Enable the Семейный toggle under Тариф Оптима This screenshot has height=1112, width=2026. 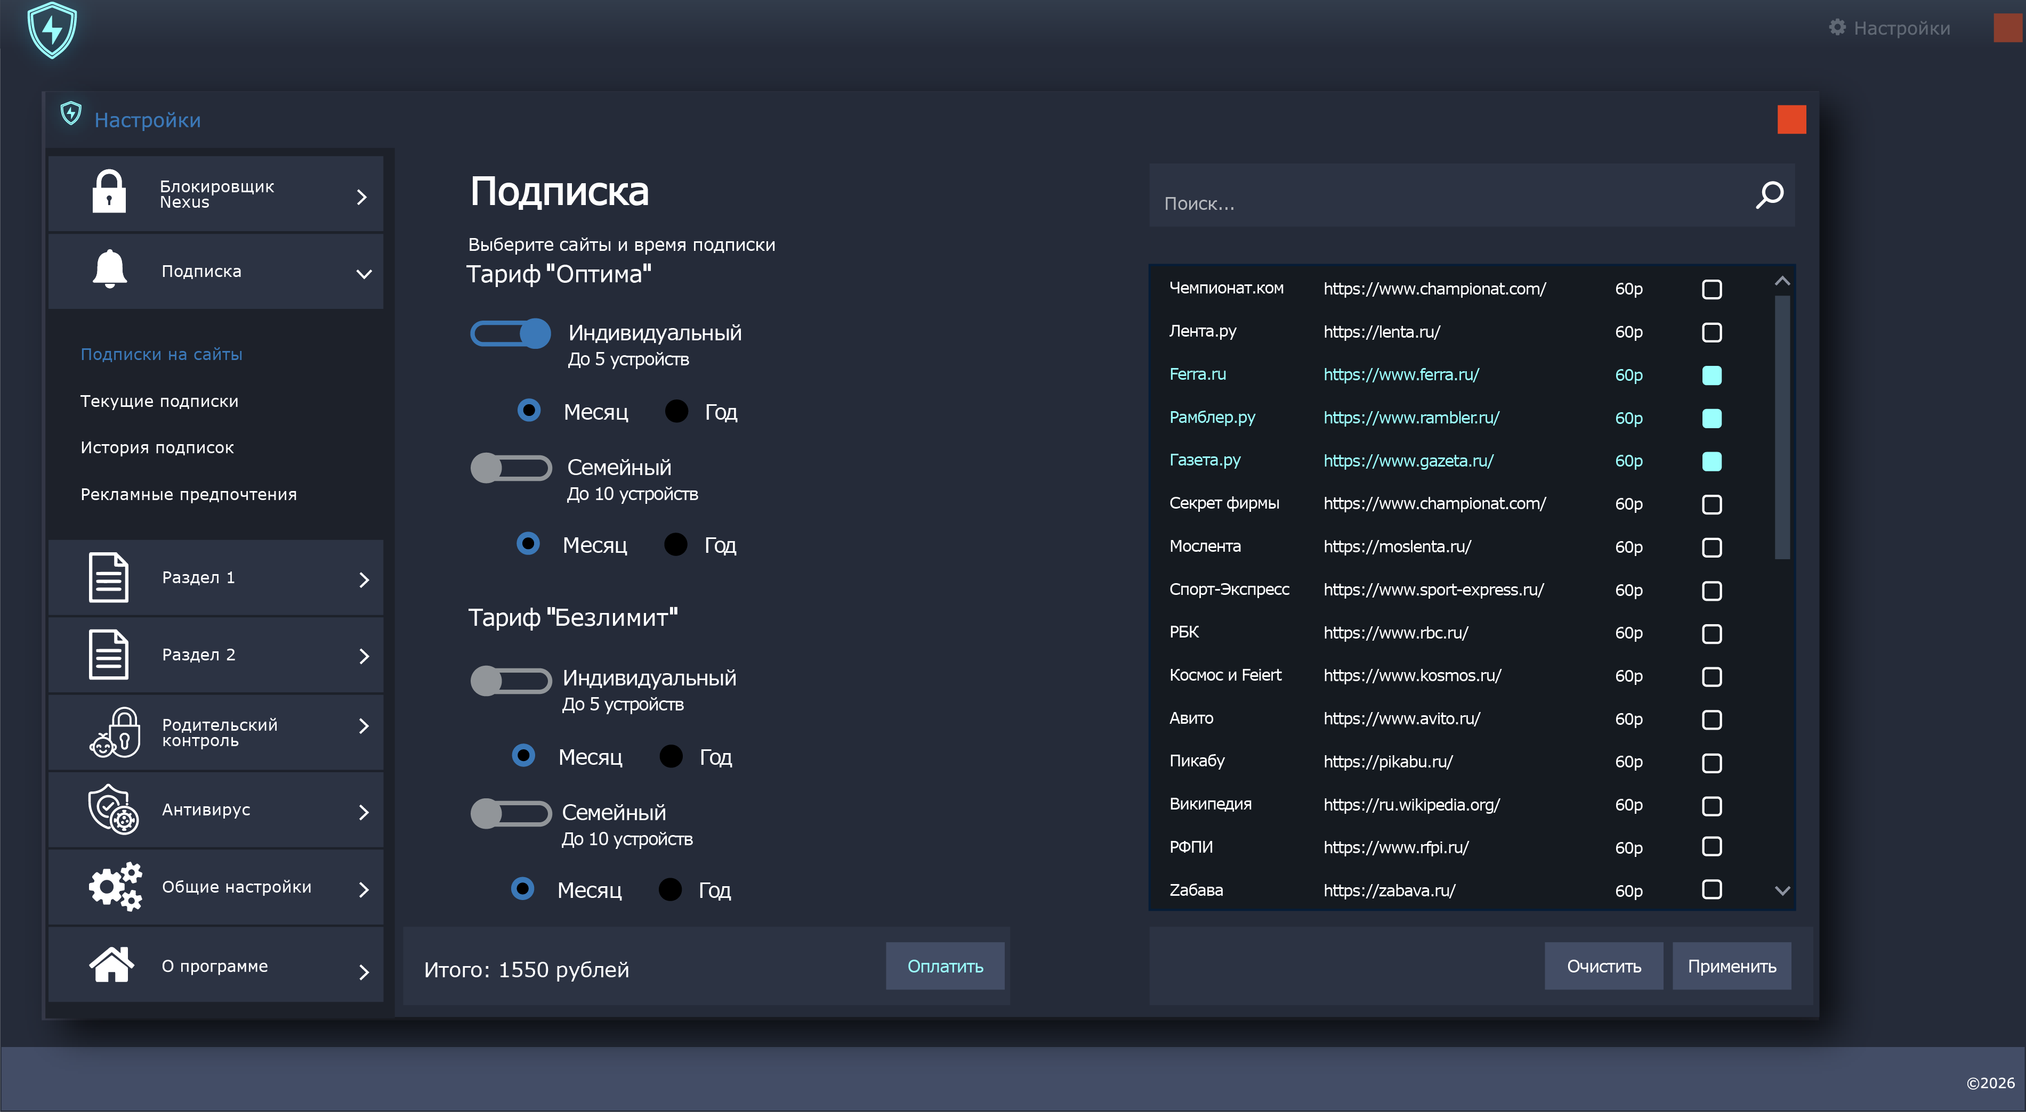click(511, 468)
